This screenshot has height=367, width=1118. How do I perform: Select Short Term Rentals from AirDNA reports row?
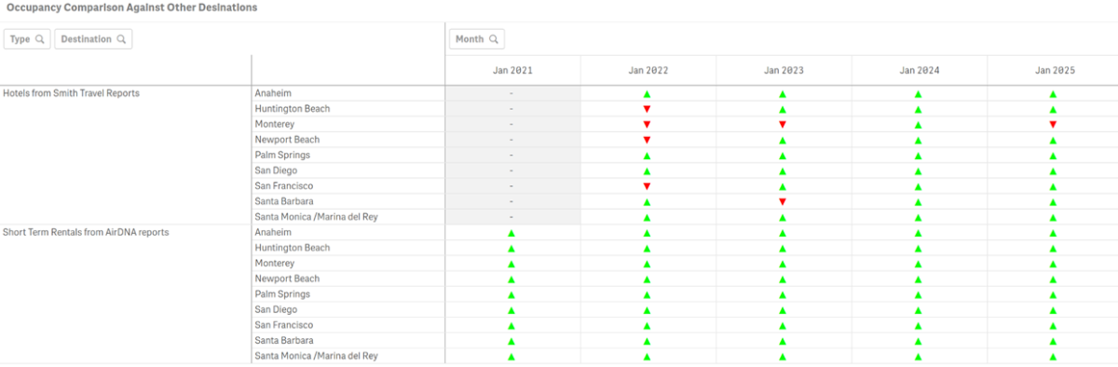point(86,232)
